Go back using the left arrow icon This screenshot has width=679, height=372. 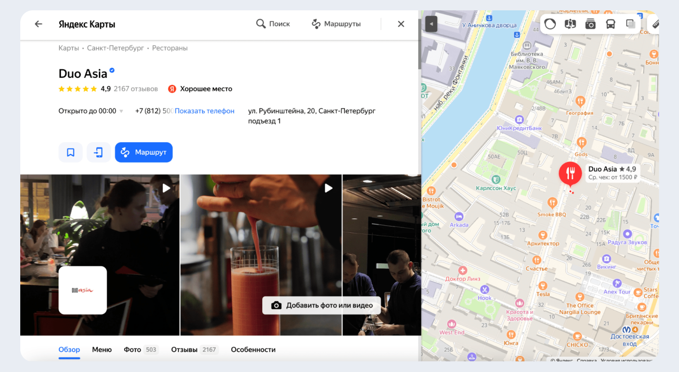[x=38, y=24]
